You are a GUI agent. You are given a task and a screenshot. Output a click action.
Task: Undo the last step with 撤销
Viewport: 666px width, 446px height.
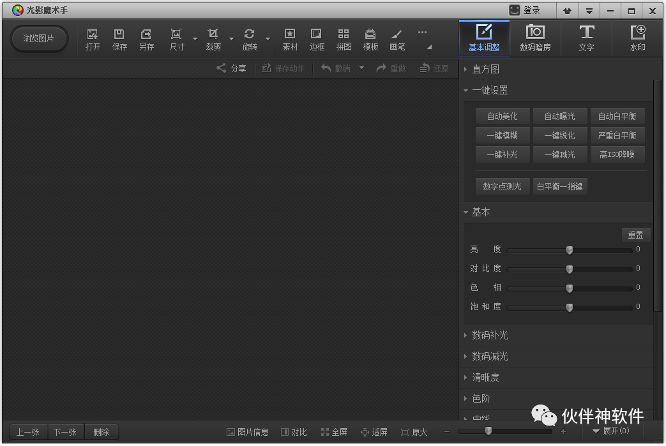(336, 68)
